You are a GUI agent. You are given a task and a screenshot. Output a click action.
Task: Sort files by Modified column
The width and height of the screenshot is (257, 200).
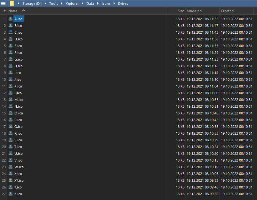pyautogui.click(x=194, y=11)
